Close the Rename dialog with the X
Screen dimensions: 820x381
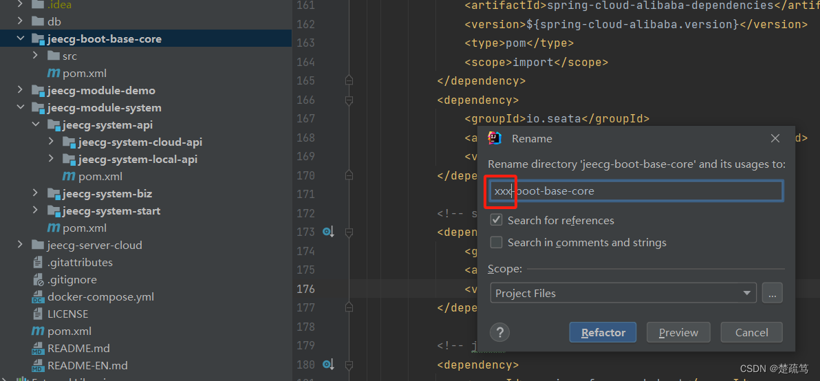[x=775, y=138]
